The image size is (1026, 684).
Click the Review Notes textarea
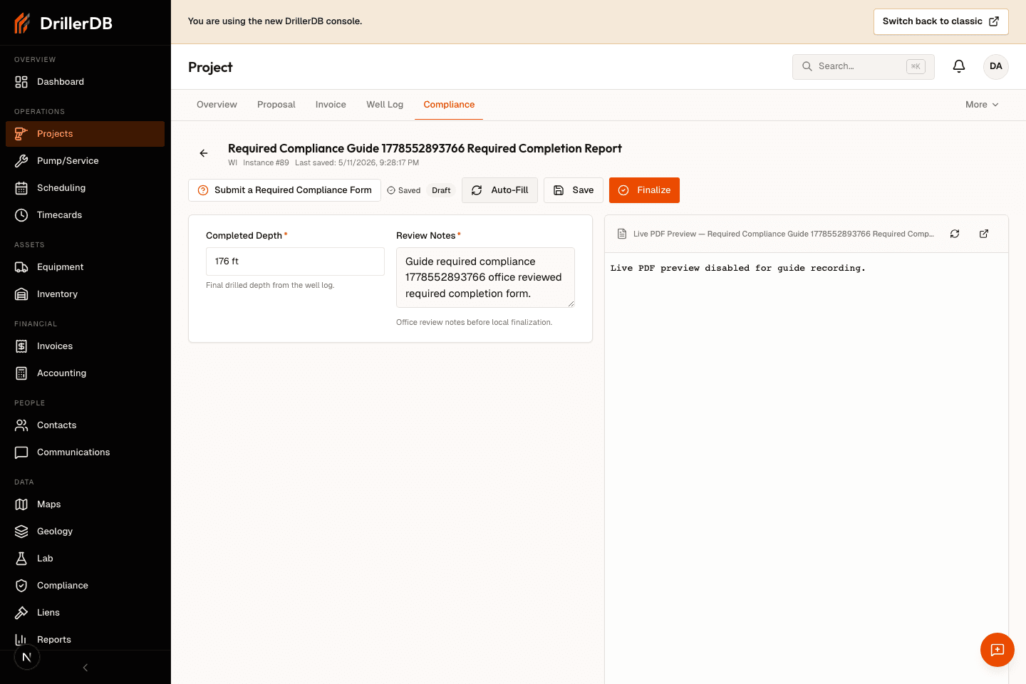(485, 278)
